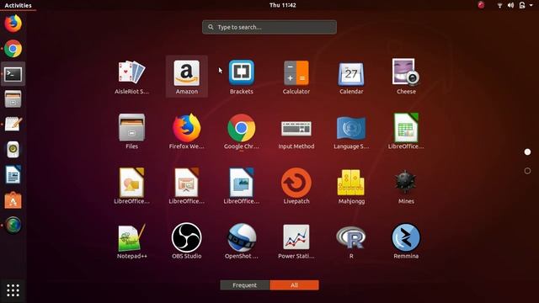Screen dimensions: 539x303
Task: Open LibreOffice Writer from the dock
Action: click(x=13, y=174)
